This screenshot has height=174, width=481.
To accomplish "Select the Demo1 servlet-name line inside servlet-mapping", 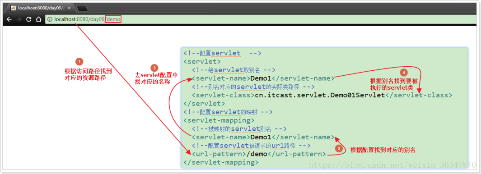I will (x=263, y=137).
